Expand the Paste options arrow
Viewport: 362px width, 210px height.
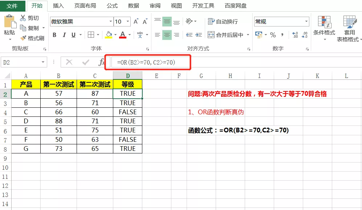10,40
